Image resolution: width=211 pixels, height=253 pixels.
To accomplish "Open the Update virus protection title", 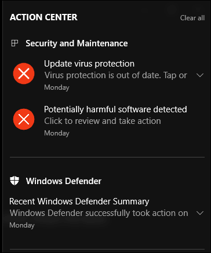I will pos(89,64).
